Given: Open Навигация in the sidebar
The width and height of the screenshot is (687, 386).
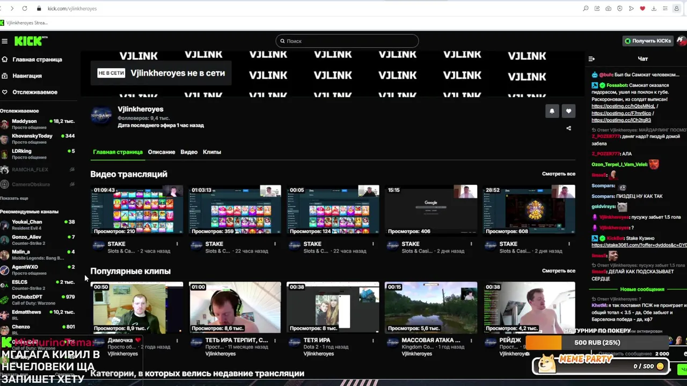Looking at the screenshot, I should click(x=27, y=76).
